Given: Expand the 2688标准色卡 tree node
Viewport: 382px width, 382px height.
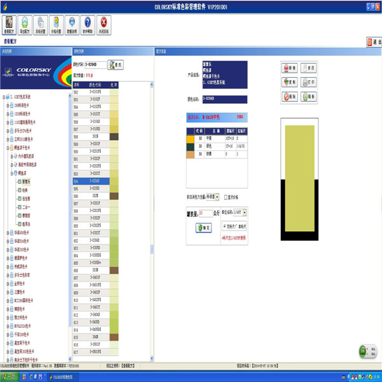Looking at the screenshot, I should pyautogui.click(x=9, y=105).
